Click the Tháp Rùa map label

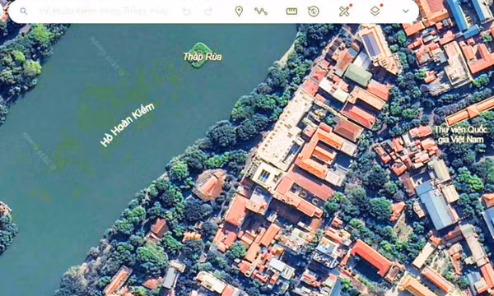[203, 57]
